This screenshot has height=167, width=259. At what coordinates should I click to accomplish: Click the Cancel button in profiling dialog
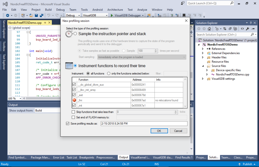coord(178,131)
